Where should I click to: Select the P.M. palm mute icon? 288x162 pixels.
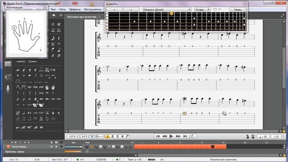[x=53, y=70]
